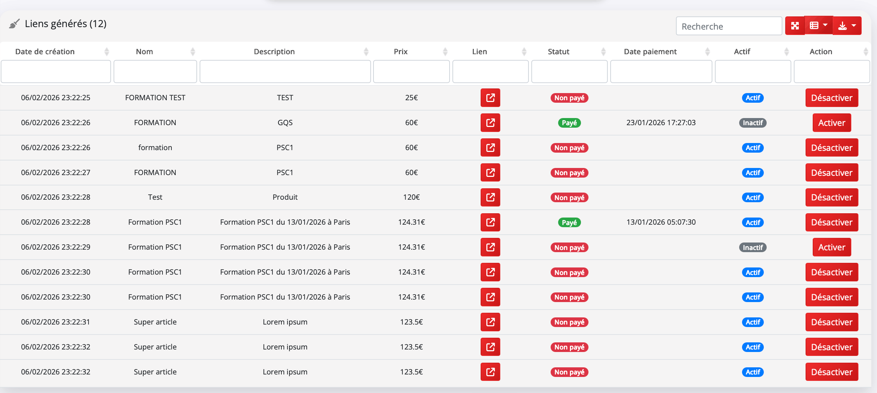The image size is (877, 393).
Task: Sort table by Prix column arrows
Action: pos(445,52)
